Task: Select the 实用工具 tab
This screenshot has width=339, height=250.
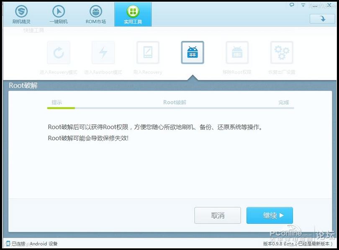Action: (x=133, y=14)
